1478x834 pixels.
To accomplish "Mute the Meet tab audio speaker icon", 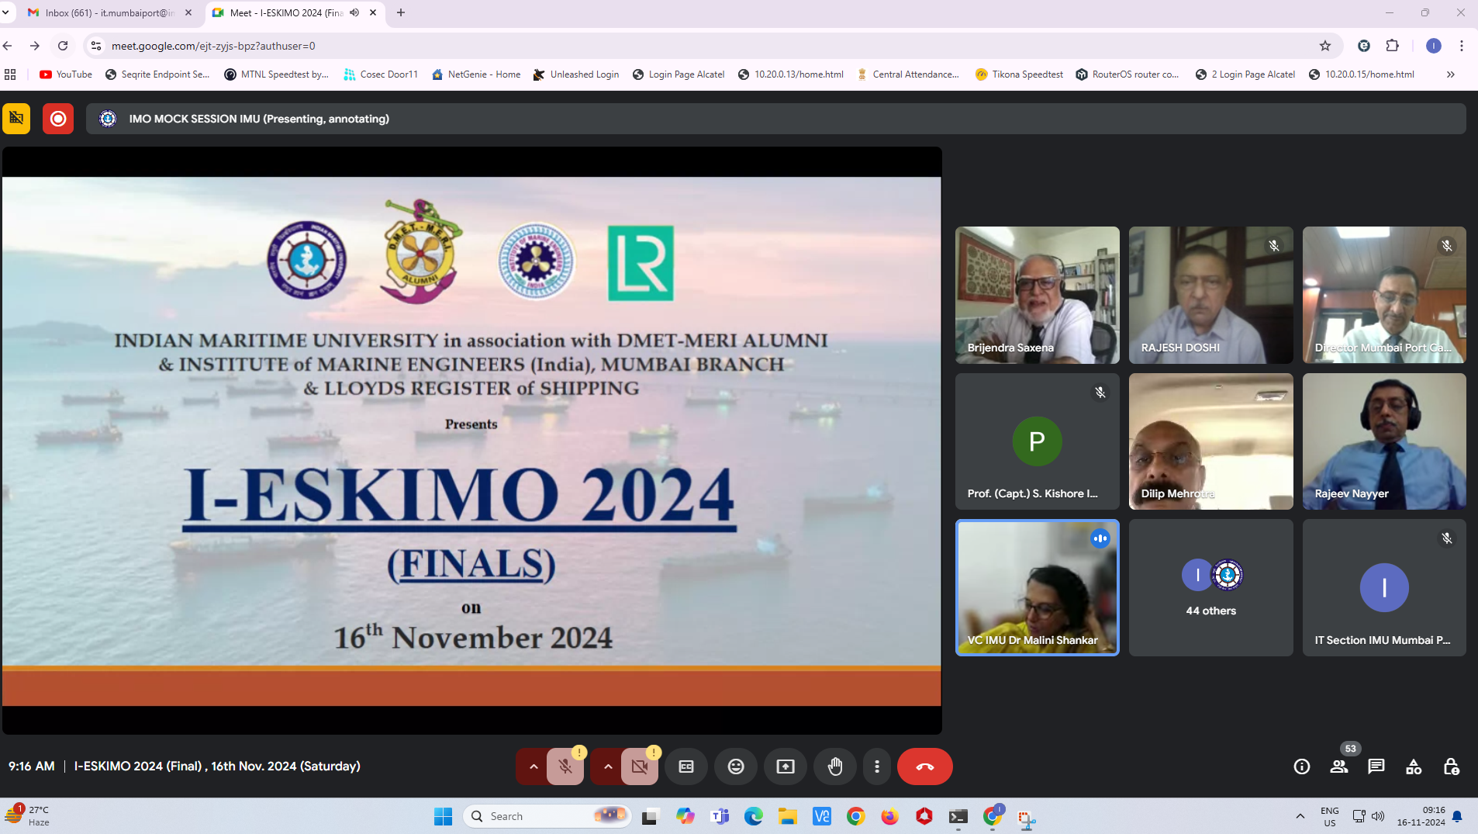I will [354, 12].
